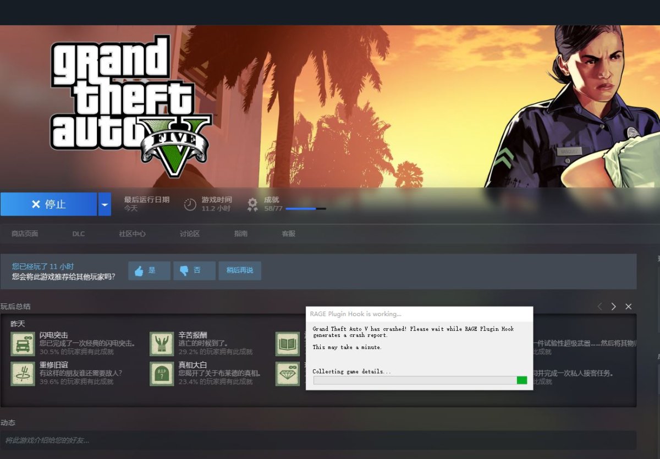Click the 闪电突击 achievement icon

pos(23,344)
